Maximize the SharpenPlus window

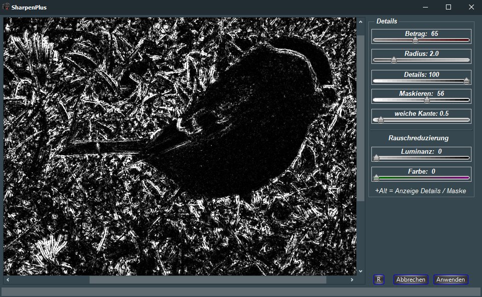[448, 7]
